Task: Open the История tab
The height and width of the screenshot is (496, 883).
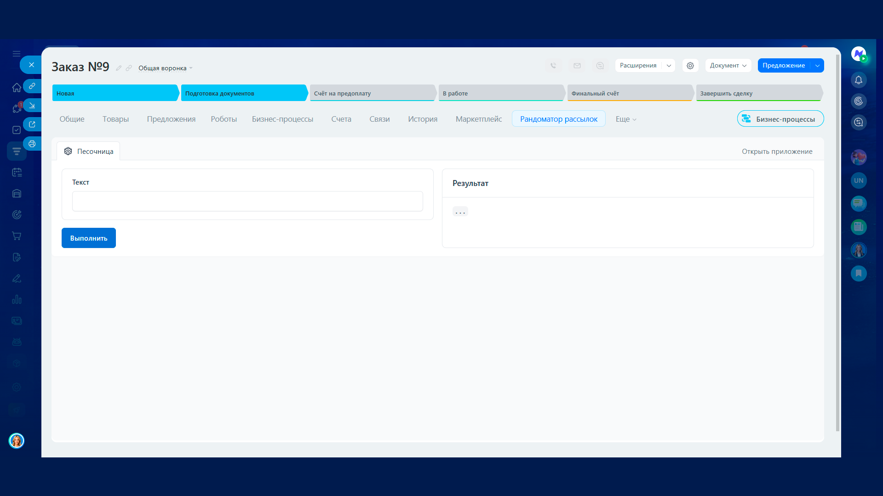Action: point(422,119)
